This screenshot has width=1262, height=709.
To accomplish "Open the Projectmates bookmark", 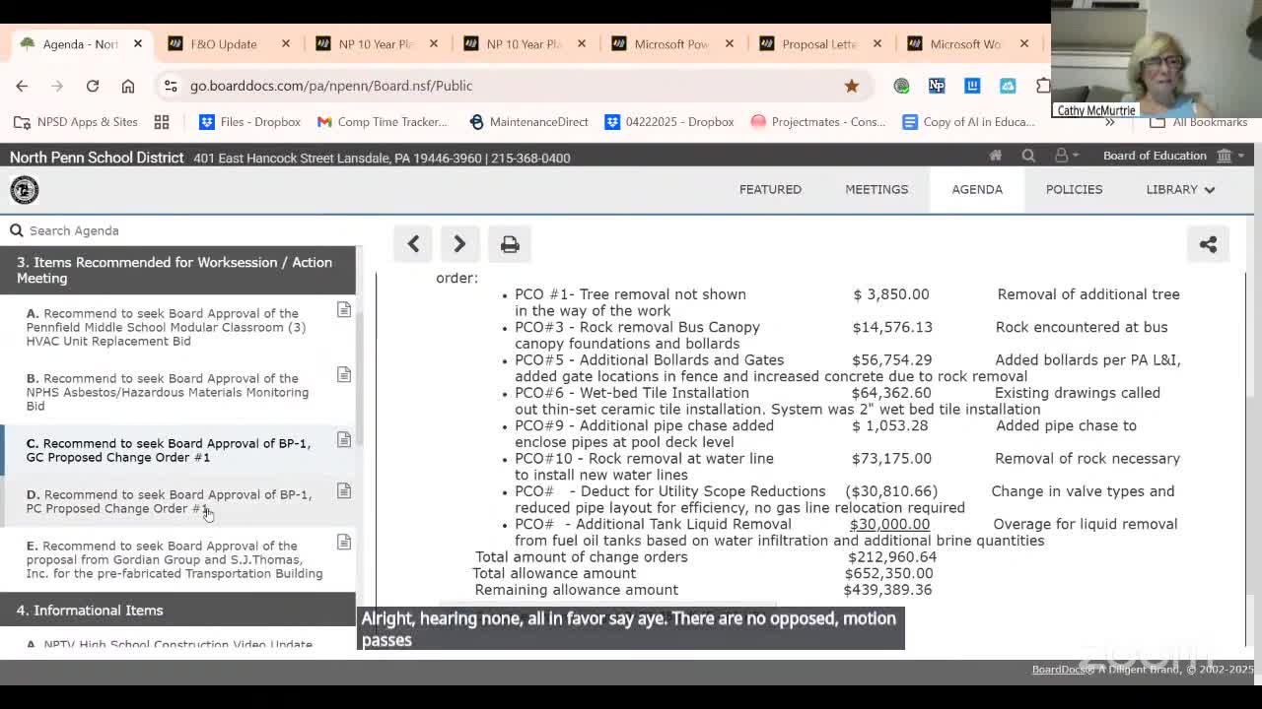I will point(817,122).
